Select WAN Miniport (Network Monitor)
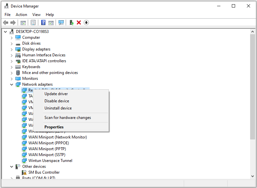257x188 pixels. 58,137
